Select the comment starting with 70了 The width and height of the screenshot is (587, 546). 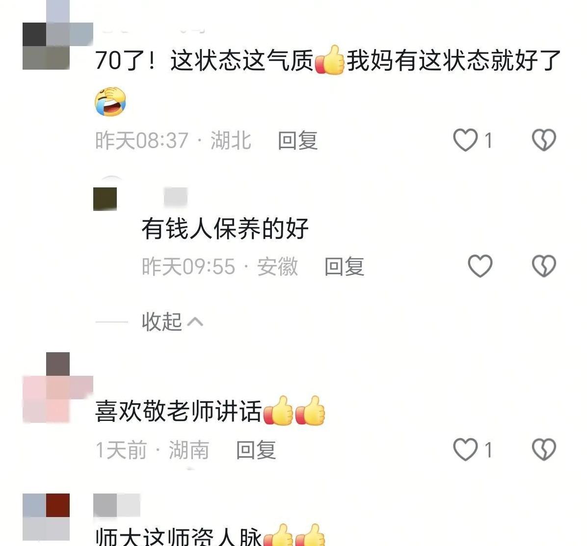[x=328, y=80]
